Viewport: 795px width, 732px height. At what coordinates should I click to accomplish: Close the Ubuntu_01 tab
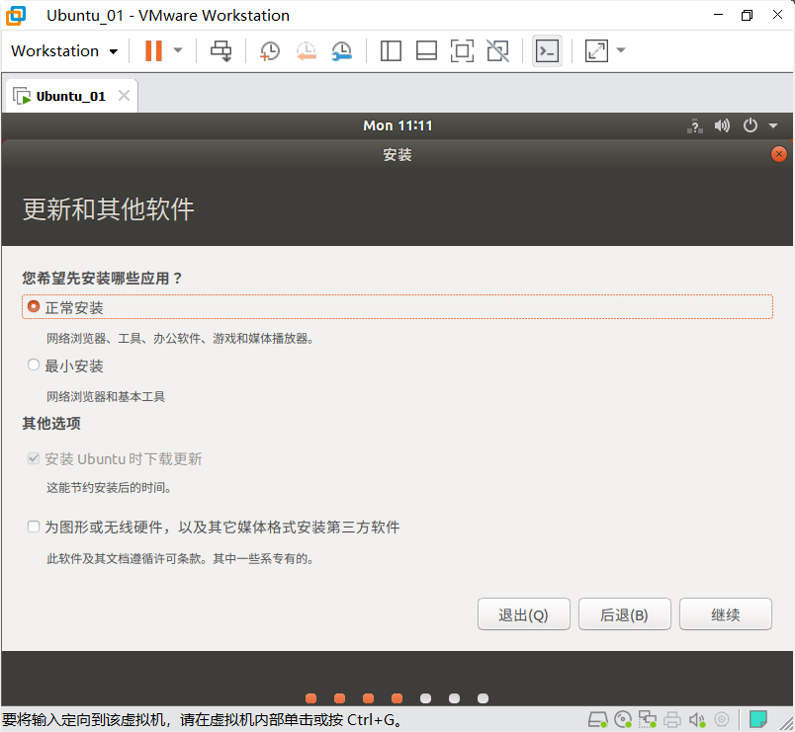[x=125, y=95]
